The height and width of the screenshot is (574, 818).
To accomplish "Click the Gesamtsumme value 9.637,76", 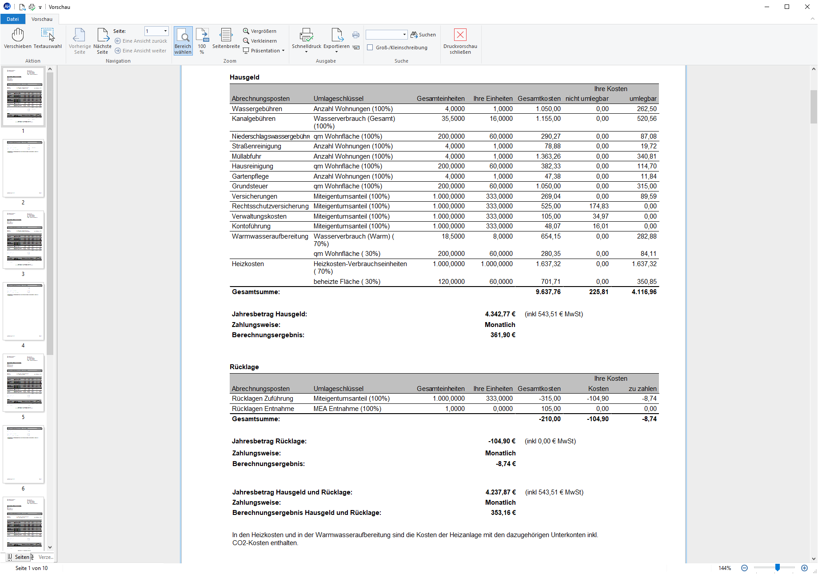I will point(548,292).
